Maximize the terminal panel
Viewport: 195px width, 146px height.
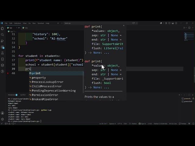coord(189,95)
